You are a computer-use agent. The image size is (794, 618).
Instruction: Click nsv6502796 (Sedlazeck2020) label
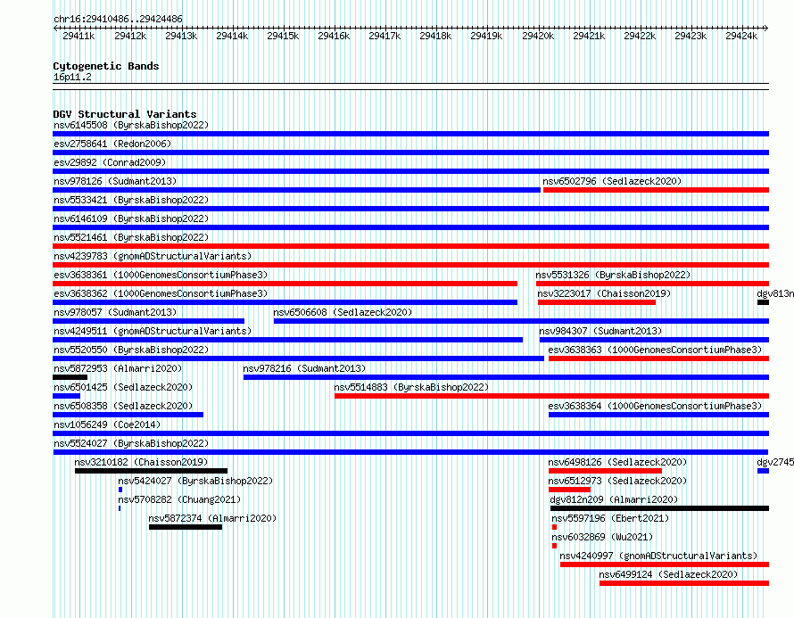point(612,181)
